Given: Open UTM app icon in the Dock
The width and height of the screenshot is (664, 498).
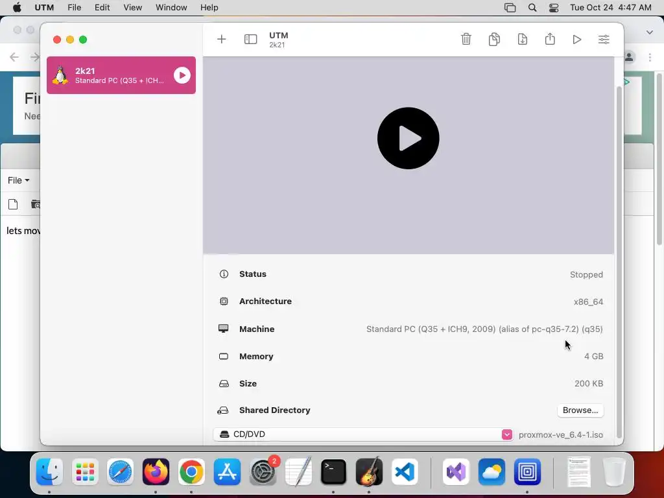Looking at the screenshot, I should coord(527,472).
